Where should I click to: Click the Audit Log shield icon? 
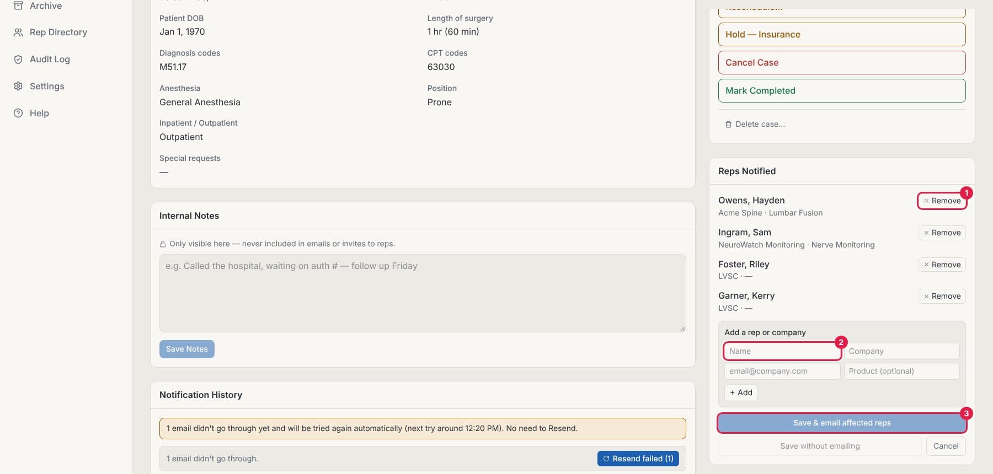point(18,60)
